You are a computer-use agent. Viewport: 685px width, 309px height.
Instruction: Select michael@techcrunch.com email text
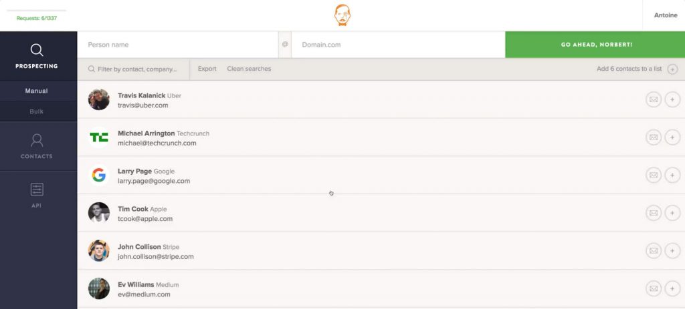[x=157, y=143]
